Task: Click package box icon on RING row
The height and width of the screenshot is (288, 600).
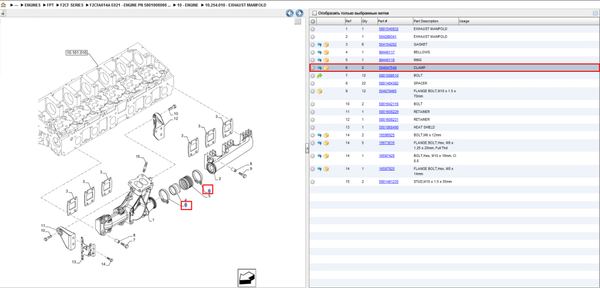Action: coord(326,60)
